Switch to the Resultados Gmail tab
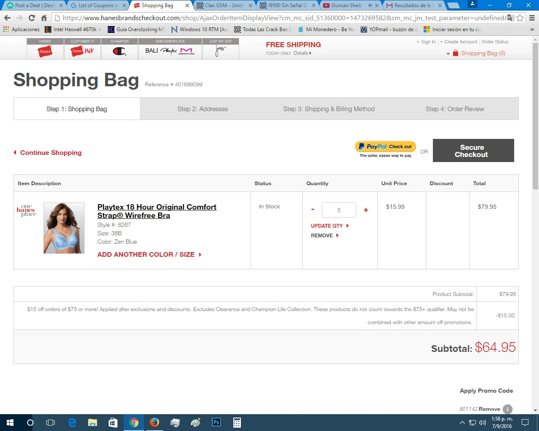Viewport: 539px width, 431px height. (414, 5)
